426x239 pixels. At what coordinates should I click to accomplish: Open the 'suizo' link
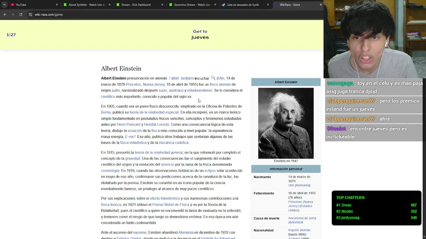163,90
